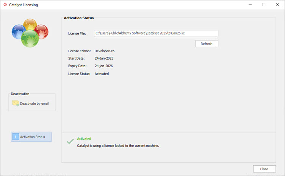Click the blue info icon for Activation Status
This screenshot has width=285, height=176.
(x=16, y=137)
